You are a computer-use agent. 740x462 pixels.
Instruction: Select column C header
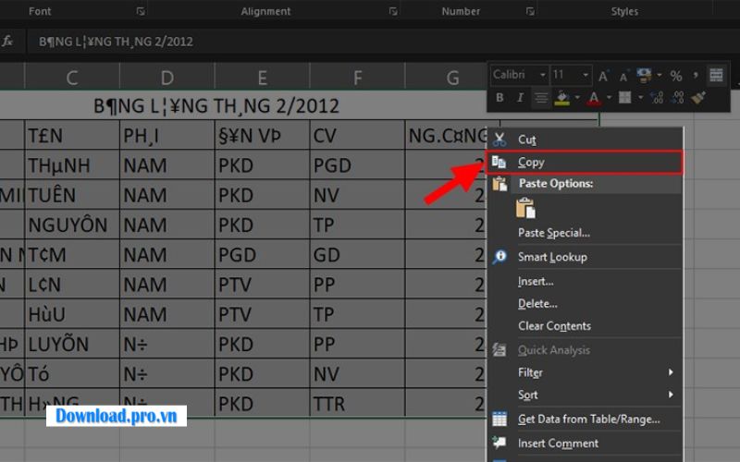coord(72,78)
